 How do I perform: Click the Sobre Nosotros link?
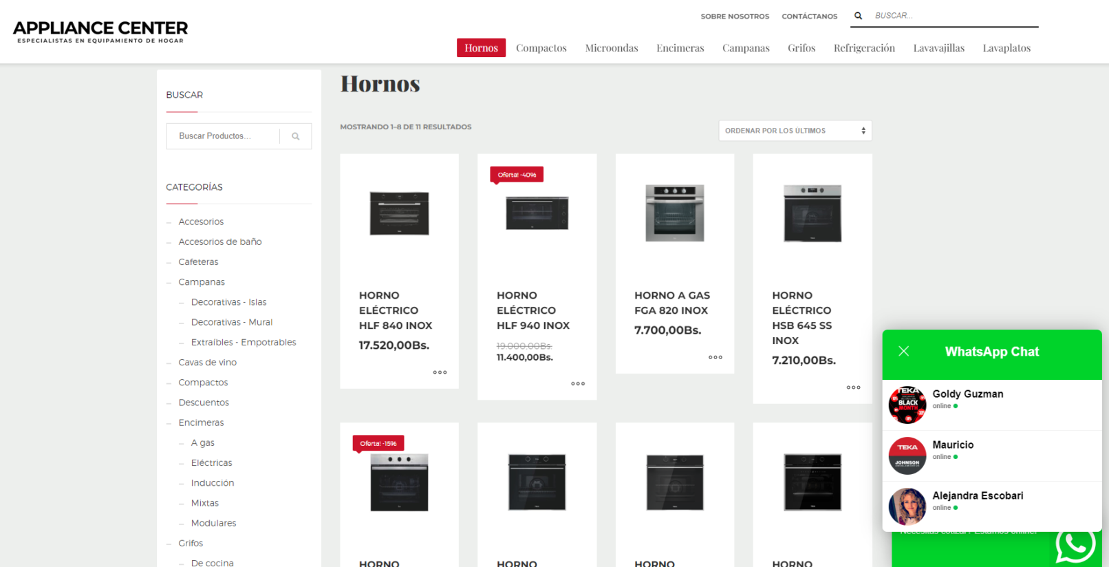735,17
